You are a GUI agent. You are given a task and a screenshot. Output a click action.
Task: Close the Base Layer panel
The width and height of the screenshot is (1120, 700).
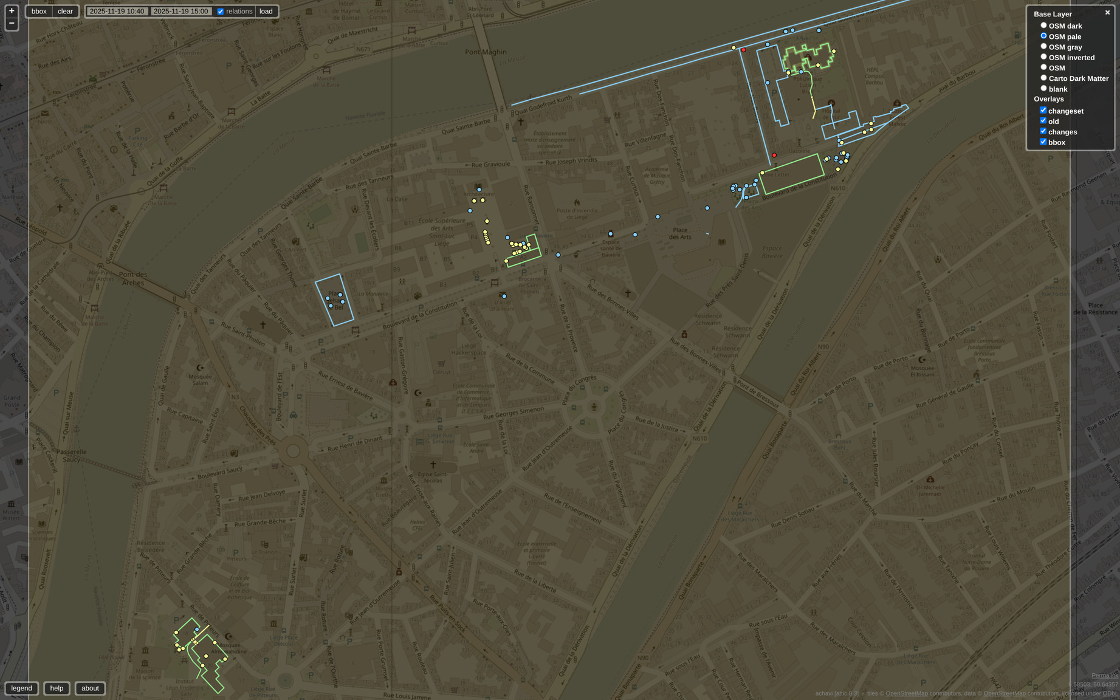(x=1107, y=13)
